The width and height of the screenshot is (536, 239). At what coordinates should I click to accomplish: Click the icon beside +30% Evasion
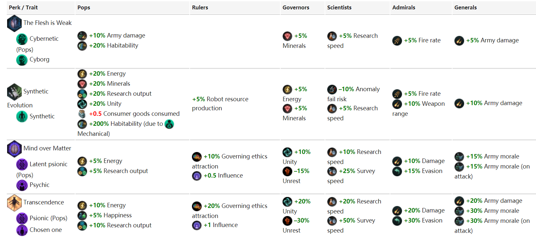click(x=397, y=221)
